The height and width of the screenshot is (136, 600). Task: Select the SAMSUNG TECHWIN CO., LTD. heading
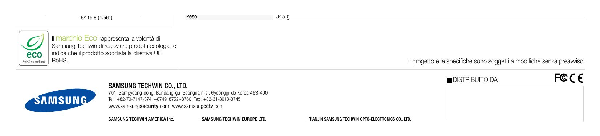pyautogui.click(x=148, y=86)
